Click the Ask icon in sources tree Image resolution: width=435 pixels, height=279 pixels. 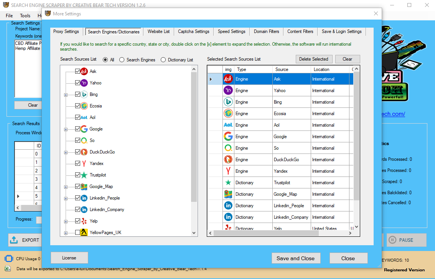[x=84, y=71]
